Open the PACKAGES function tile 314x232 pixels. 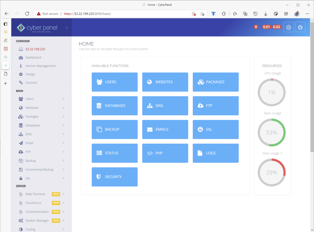pos(216,82)
